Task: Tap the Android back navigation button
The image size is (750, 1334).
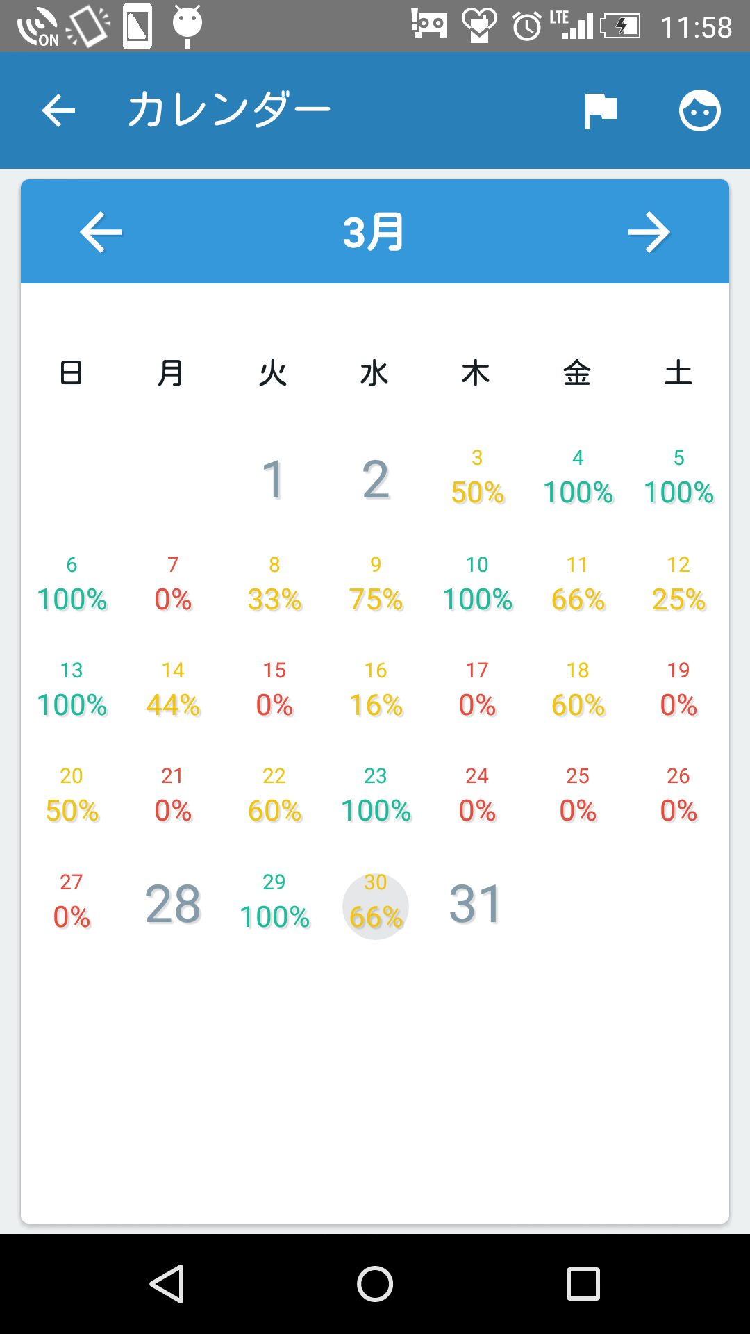Action: click(x=167, y=1283)
